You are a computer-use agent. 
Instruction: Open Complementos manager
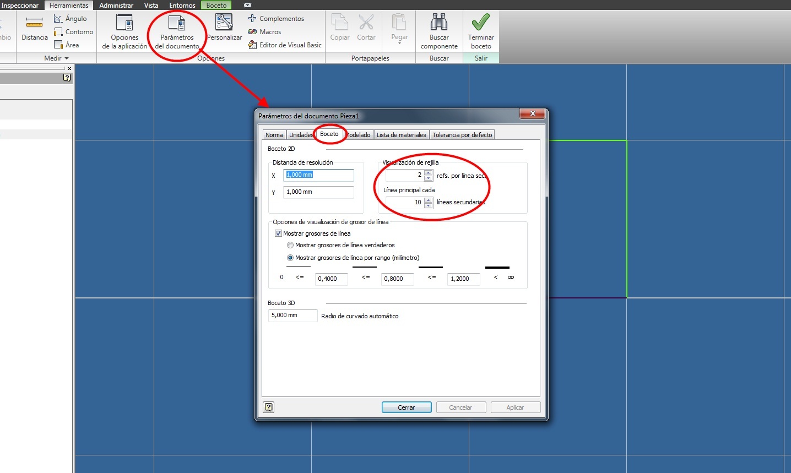click(276, 19)
